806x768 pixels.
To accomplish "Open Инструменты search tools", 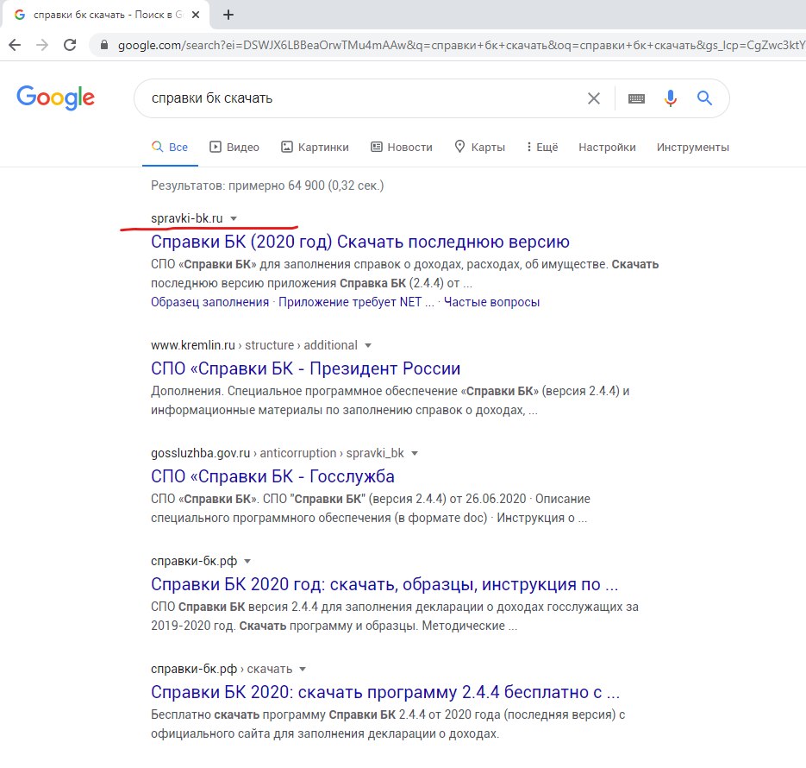I will (x=692, y=147).
